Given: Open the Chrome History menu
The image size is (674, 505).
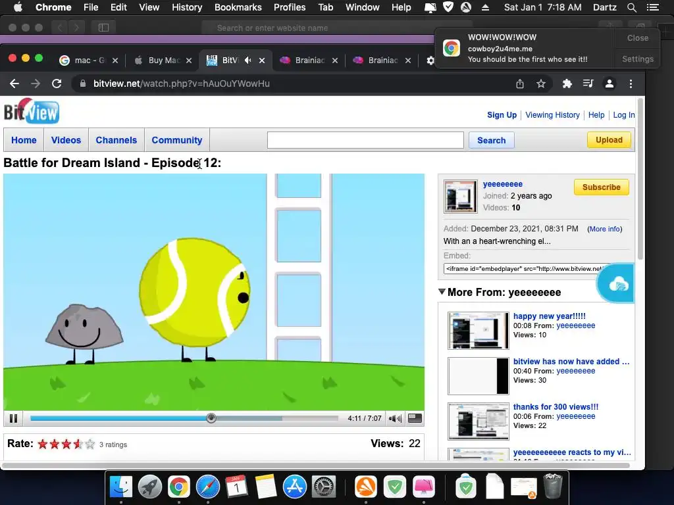Looking at the screenshot, I should [x=187, y=7].
